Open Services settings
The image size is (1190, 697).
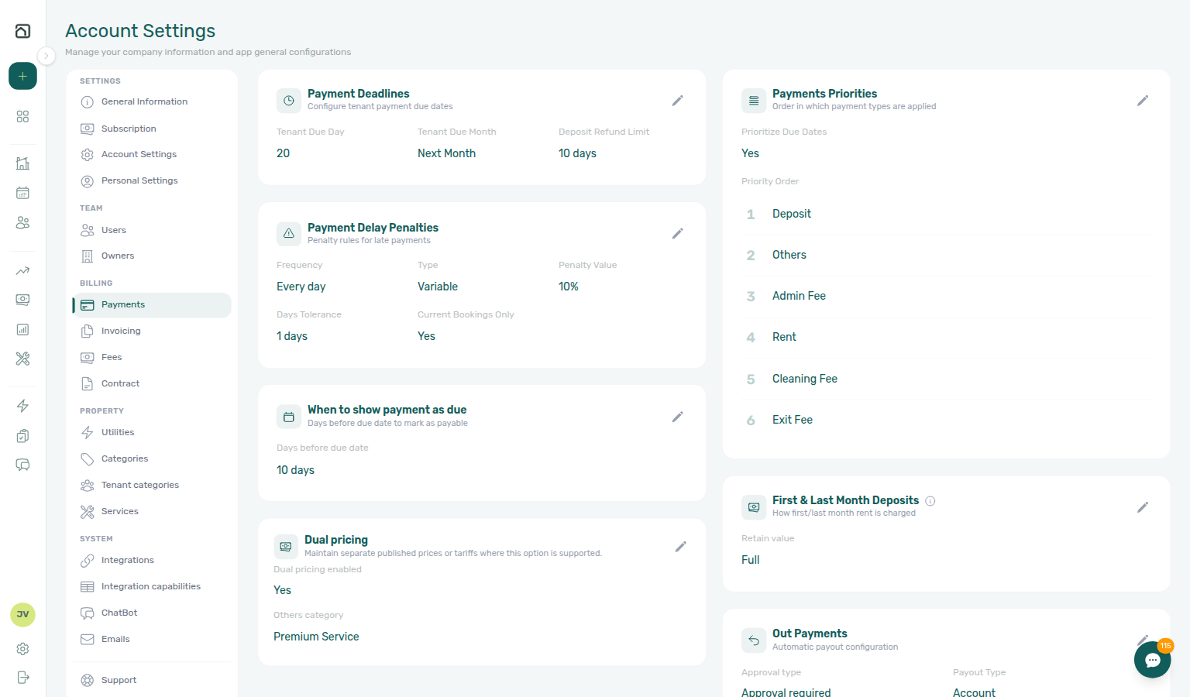click(152, 511)
